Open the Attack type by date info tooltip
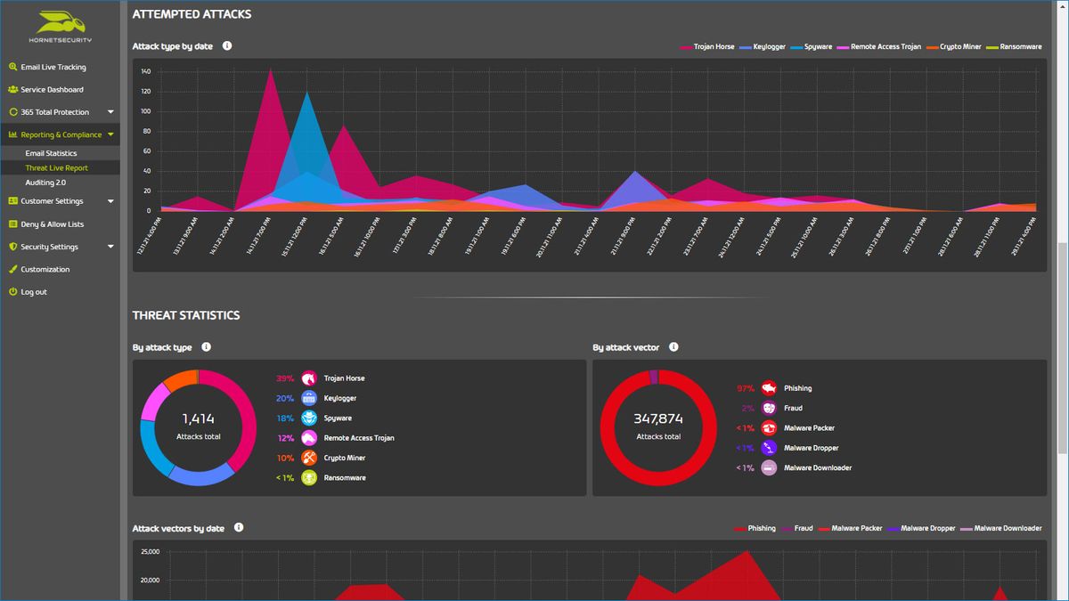The height and width of the screenshot is (601, 1069). 227,45
